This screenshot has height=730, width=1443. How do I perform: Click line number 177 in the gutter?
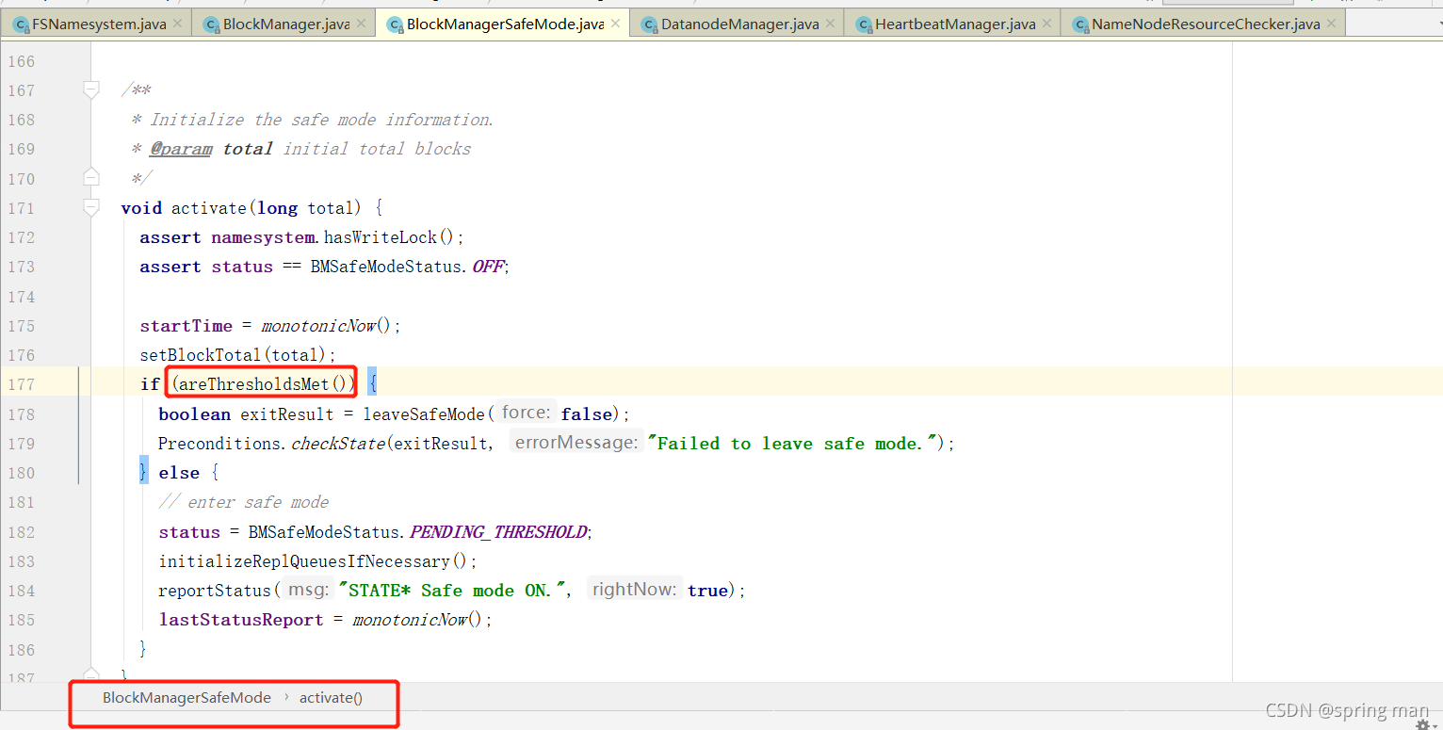pos(20,384)
